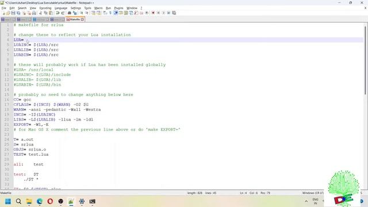Toggle synchronized horizontal scrolling icon

[98, 13]
